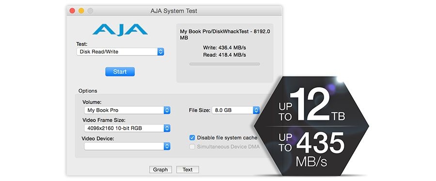Click the gray zoom window button

pyautogui.click(x=90, y=11)
